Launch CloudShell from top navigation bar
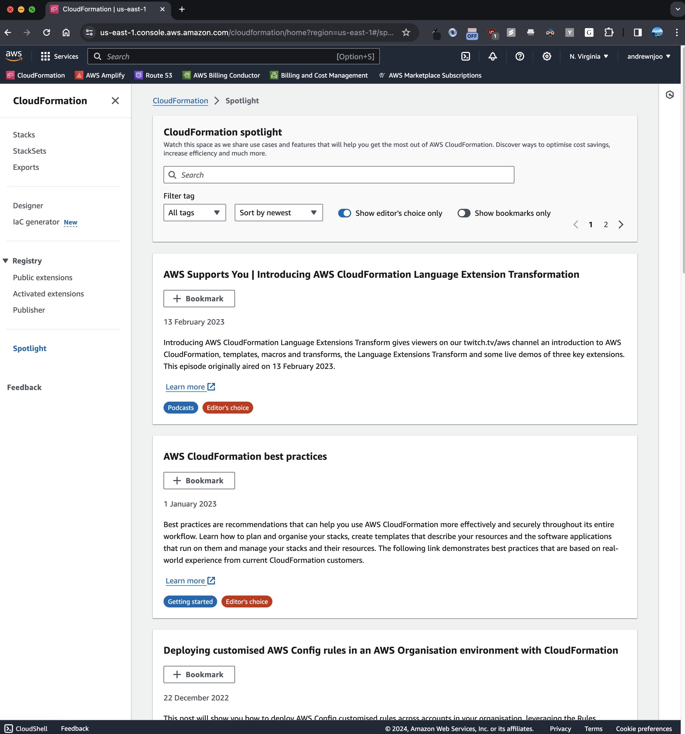The image size is (685, 734). [x=465, y=56]
